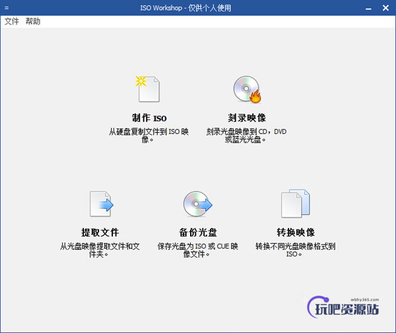Screen dimensions: 396x333
Task: Click the 转换映像 heading label
Action: coord(296,232)
